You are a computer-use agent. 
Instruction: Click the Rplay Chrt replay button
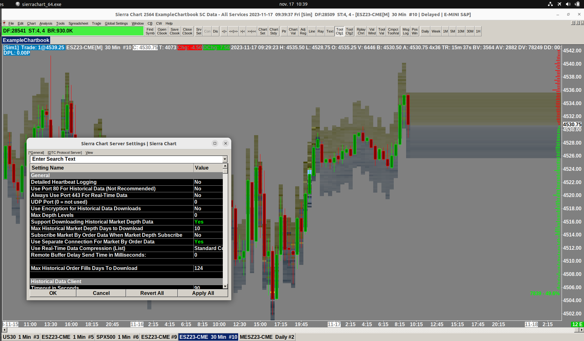(x=361, y=31)
